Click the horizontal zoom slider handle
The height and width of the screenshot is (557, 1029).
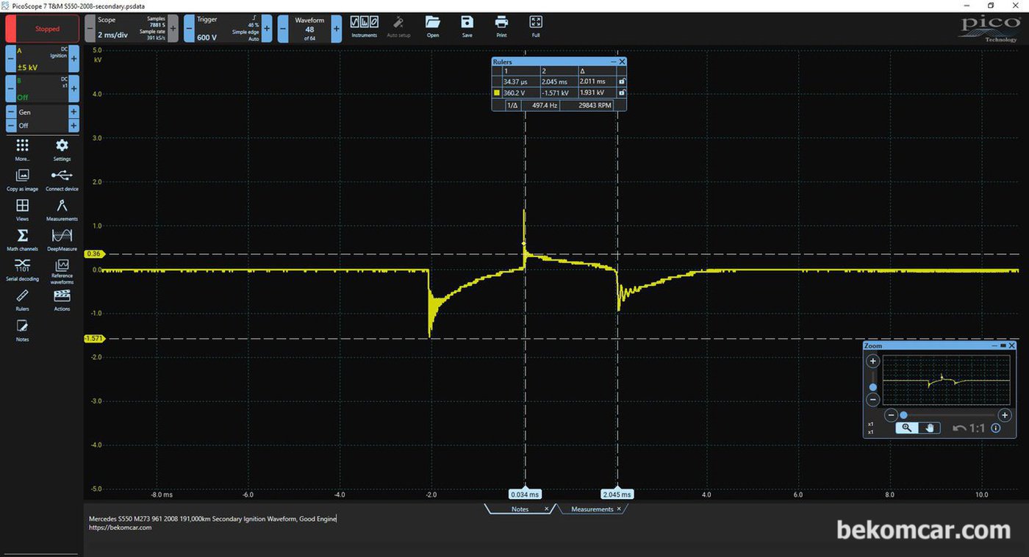point(903,415)
